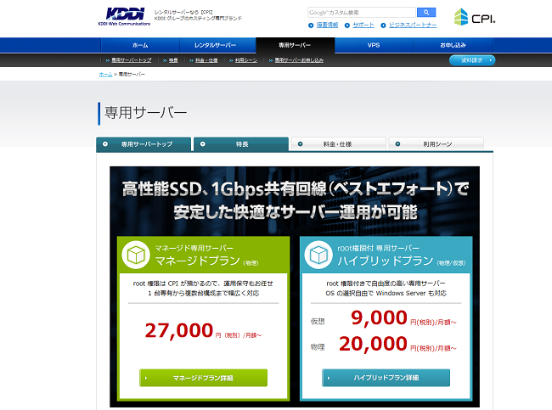552x410 pixels.
Task: Open レンタルサーバー in the main navigation
Action: [215, 45]
